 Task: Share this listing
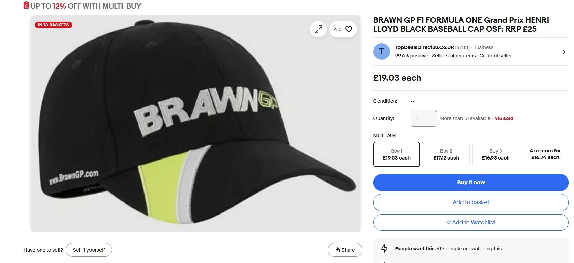345,250
